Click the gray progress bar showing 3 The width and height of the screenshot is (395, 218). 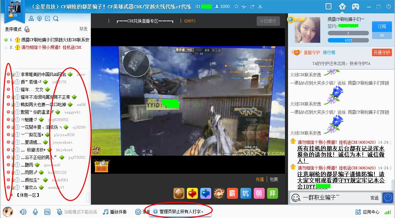pyautogui.click(x=348, y=33)
